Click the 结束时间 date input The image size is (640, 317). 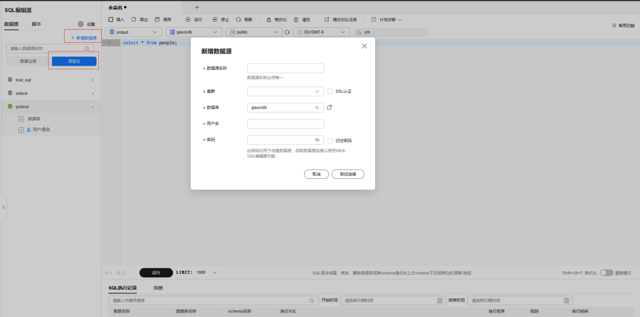[520, 300]
